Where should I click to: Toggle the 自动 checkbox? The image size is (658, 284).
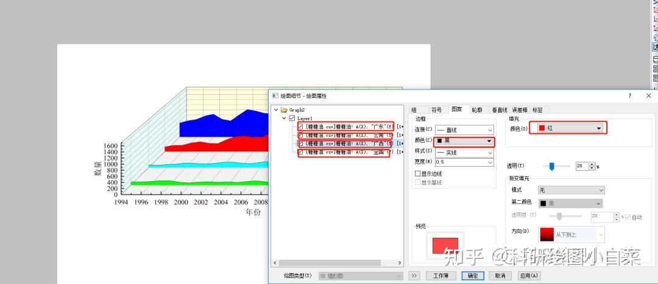coord(628,217)
